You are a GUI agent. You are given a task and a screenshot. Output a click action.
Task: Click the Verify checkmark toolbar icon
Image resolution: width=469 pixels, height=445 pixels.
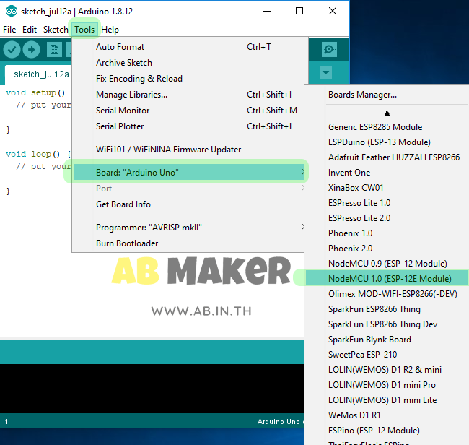point(12,49)
